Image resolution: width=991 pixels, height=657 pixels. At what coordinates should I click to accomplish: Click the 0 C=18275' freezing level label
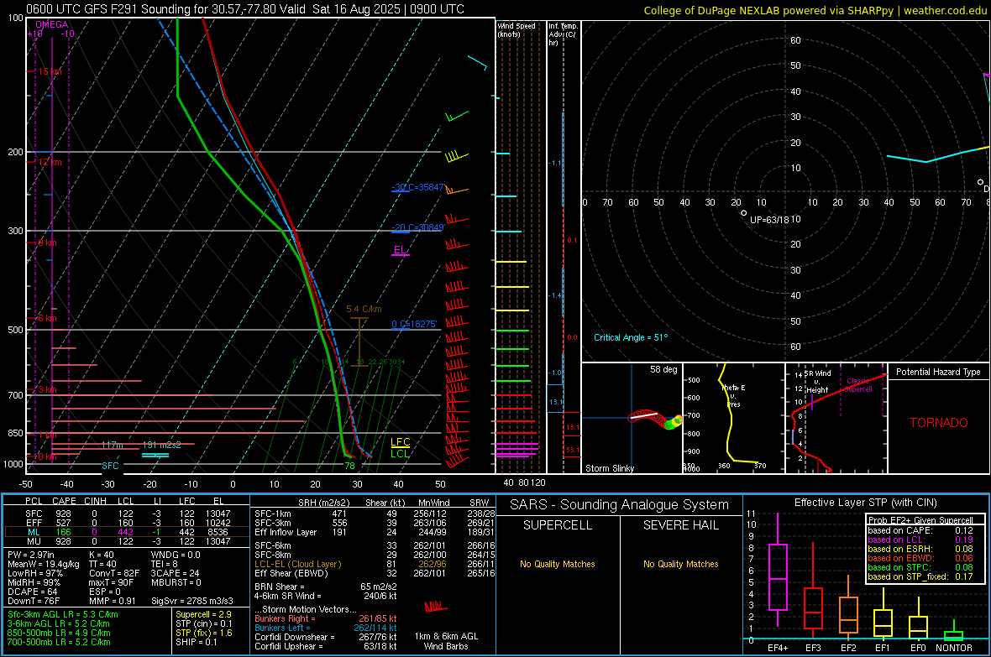pyautogui.click(x=414, y=324)
